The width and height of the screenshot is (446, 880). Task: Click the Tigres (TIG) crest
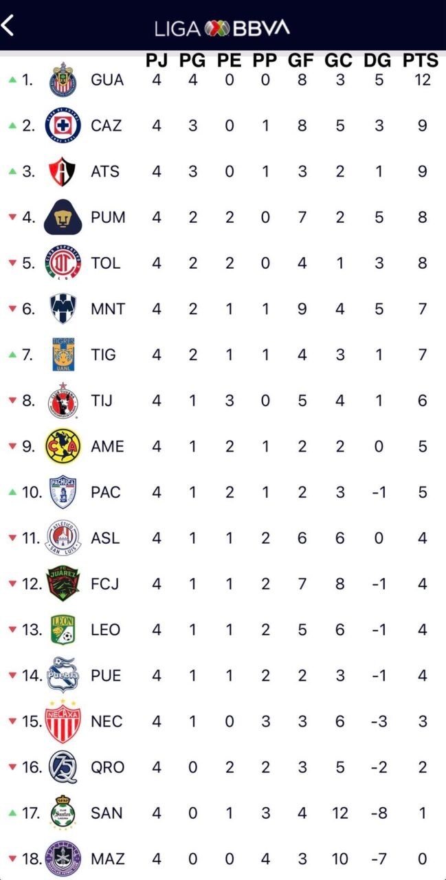click(62, 354)
